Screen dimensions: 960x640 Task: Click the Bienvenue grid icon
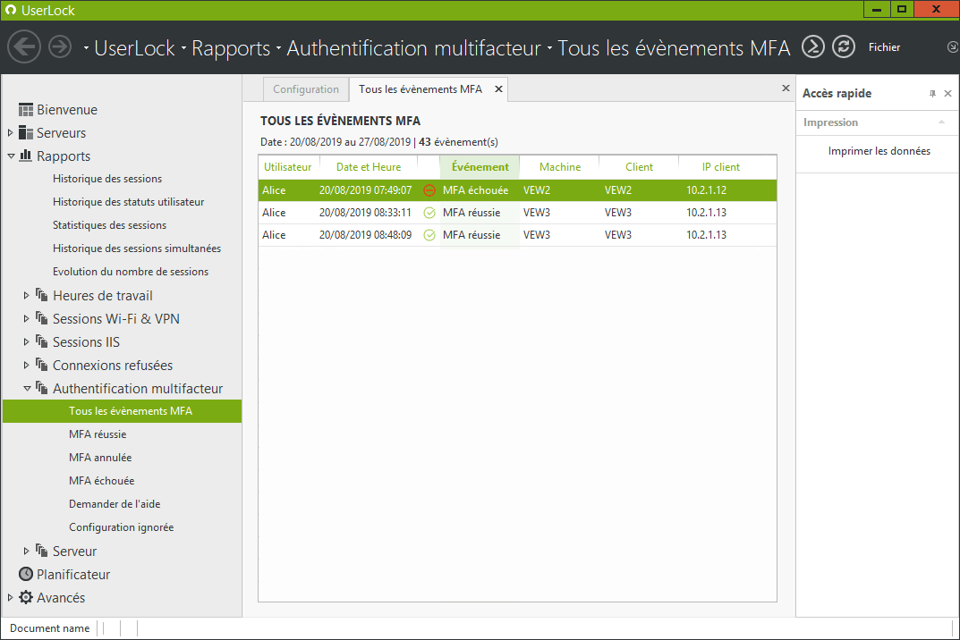pos(26,110)
